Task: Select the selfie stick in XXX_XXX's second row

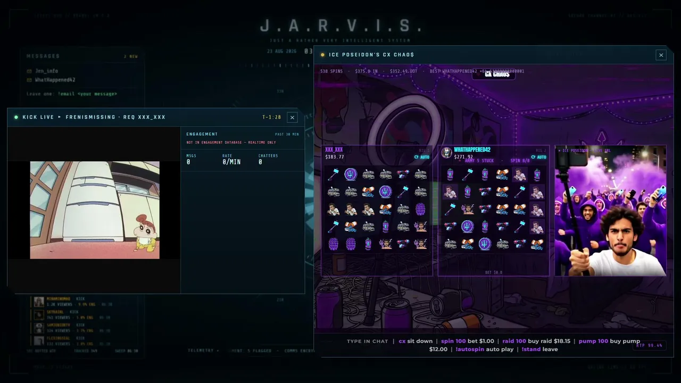Action: tap(403, 191)
